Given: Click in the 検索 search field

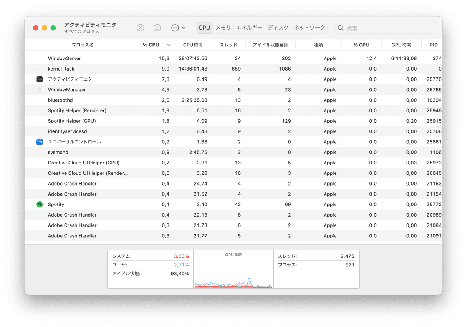Looking at the screenshot, I should (386, 28).
